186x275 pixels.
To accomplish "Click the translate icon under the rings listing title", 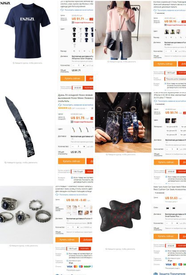I will (x=57, y=195).
